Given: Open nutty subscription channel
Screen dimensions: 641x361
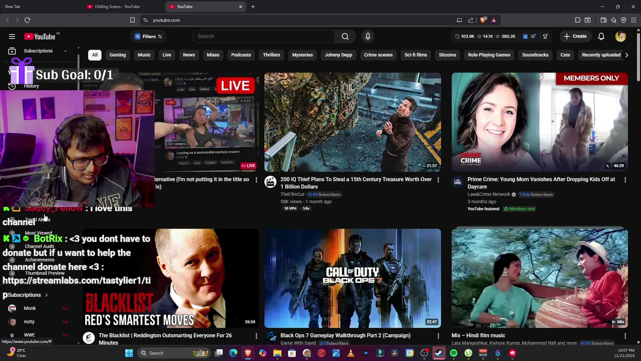Looking at the screenshot, I should point(29,322).
